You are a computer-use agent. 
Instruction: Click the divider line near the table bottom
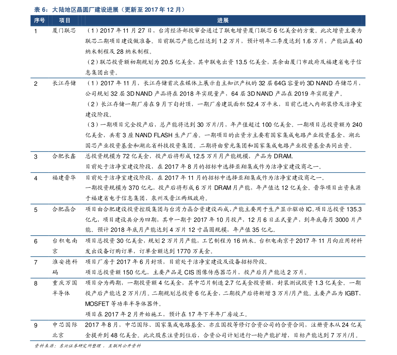pos(198,320)
